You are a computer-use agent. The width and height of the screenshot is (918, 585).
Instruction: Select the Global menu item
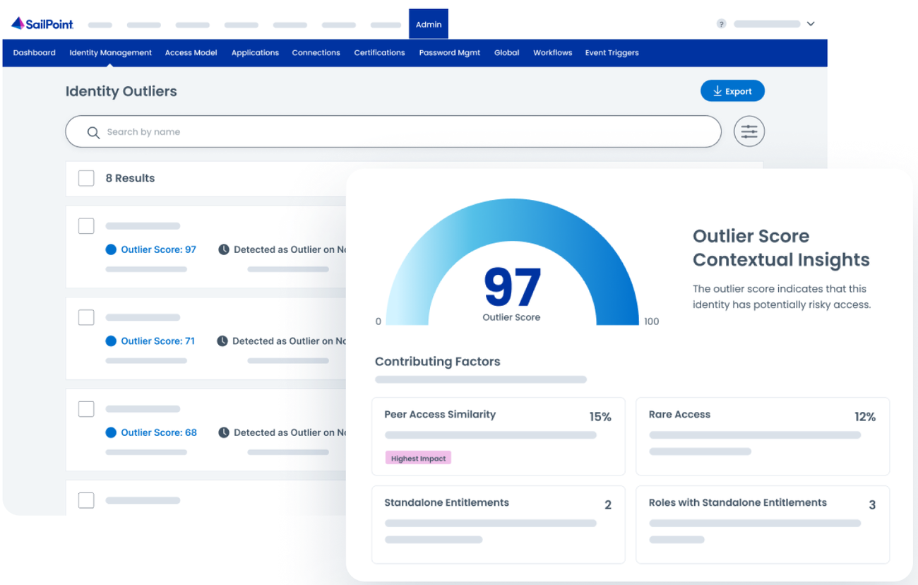coord(507,53)
